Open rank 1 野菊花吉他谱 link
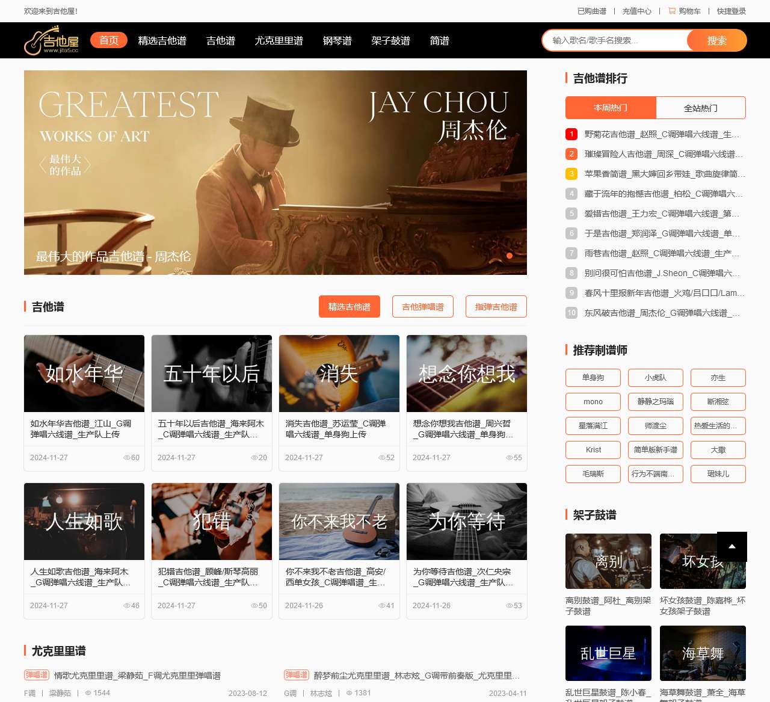 662,134
